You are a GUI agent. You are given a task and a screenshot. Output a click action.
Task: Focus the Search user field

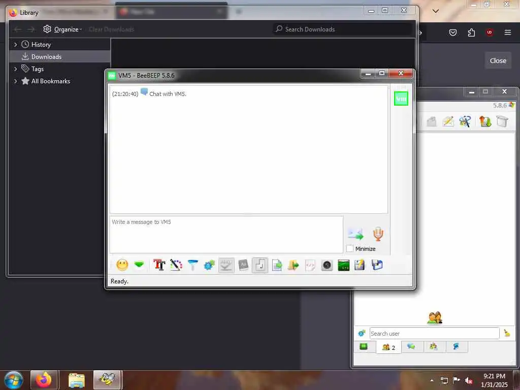(x=434, y=333)
